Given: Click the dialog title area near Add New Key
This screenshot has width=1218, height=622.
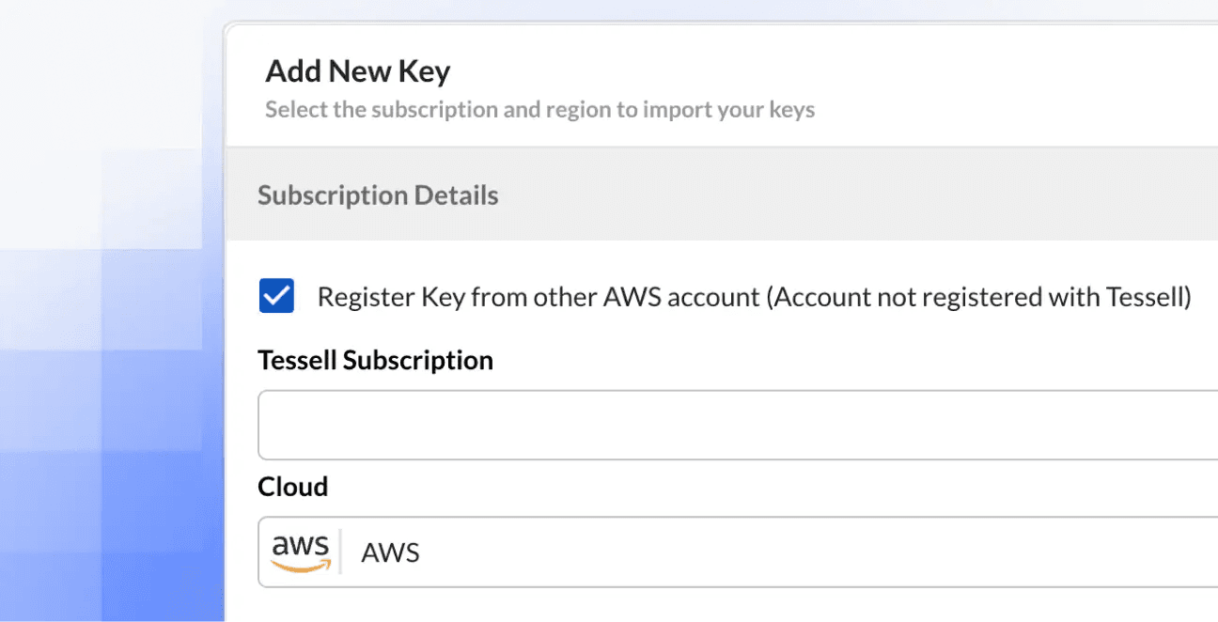Looking at the screenshot, I should coord(722,86).
